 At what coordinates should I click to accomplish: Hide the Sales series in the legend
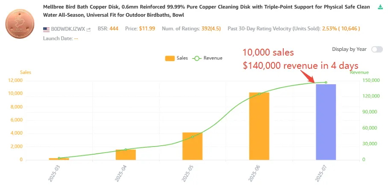pos(176,58)
